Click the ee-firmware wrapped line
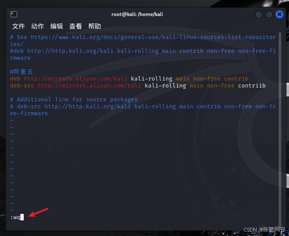This screenshot has height=236, width=289. (x=29, y=113)
